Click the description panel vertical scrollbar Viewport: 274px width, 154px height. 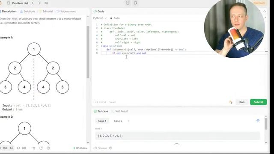(x=88, y=52)
